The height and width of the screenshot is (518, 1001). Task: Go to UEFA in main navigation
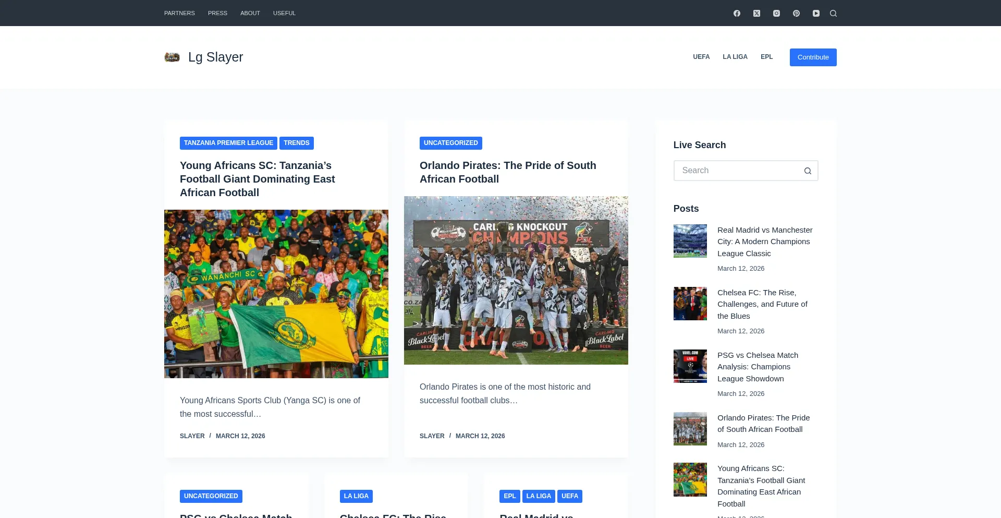click(x=701, y=57)
